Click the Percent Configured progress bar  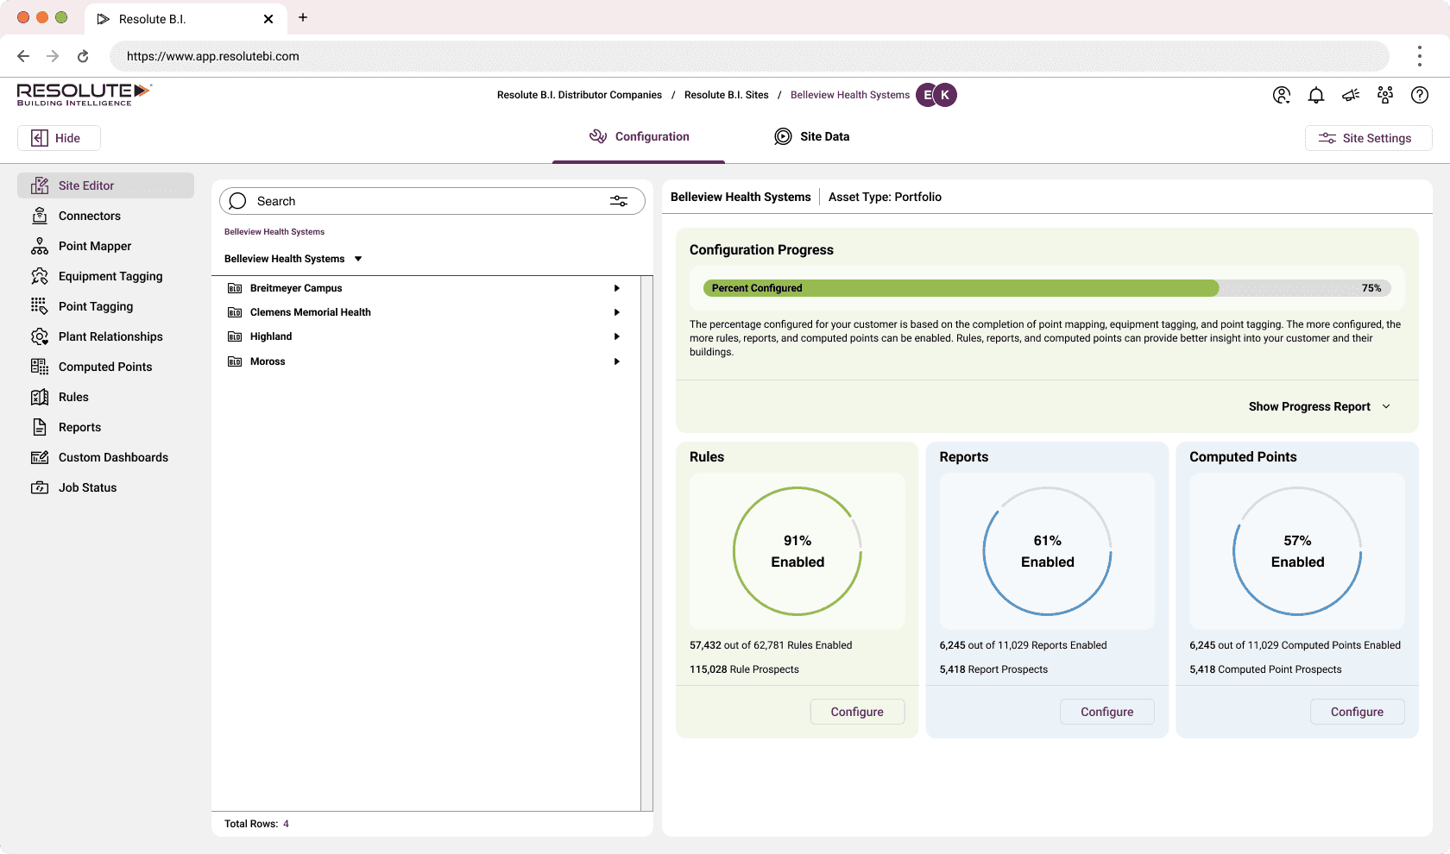coord(1047,288)
